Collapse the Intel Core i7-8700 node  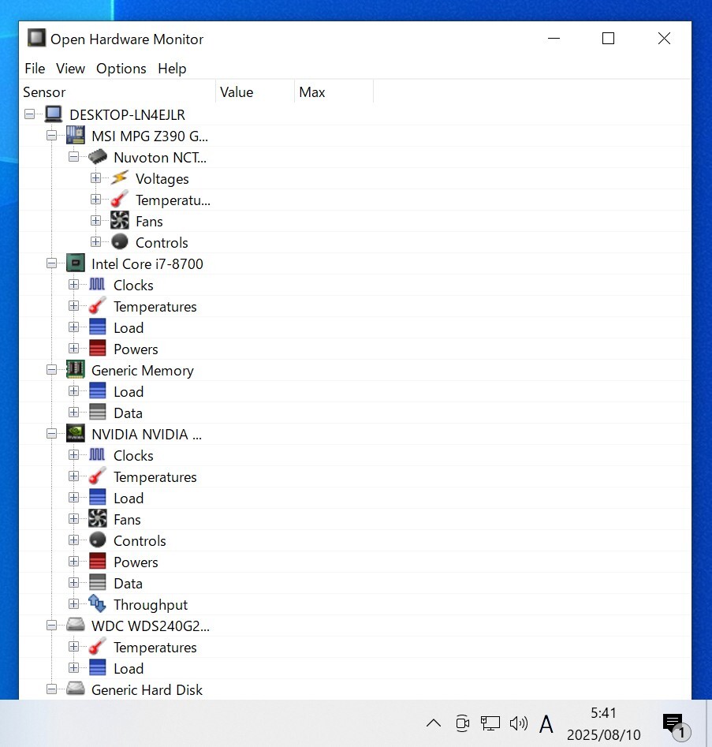point(51,263)
